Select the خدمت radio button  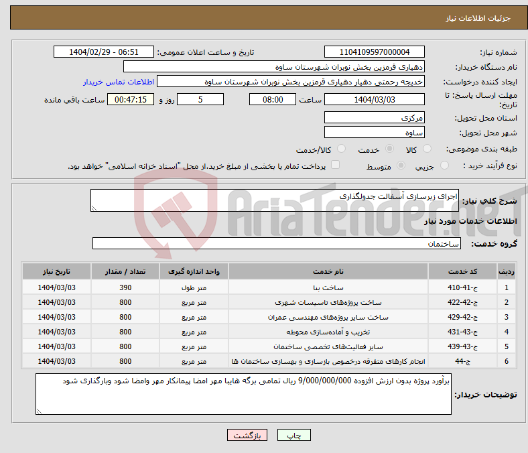tap(389, 149)
